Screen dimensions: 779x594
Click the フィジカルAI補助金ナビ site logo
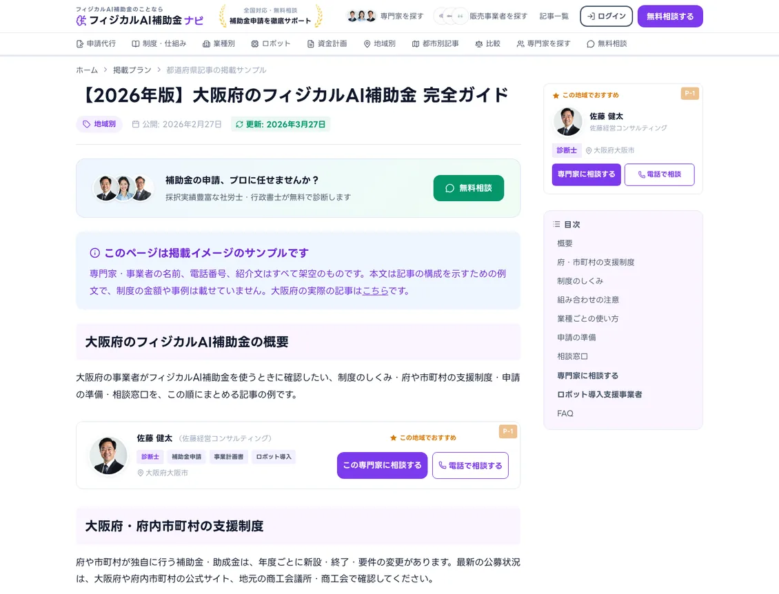coord(140,17)
